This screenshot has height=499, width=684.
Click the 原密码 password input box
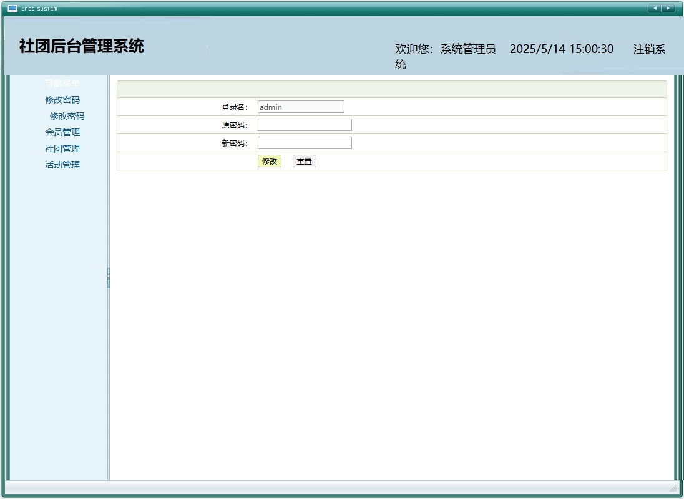(305, 124)
